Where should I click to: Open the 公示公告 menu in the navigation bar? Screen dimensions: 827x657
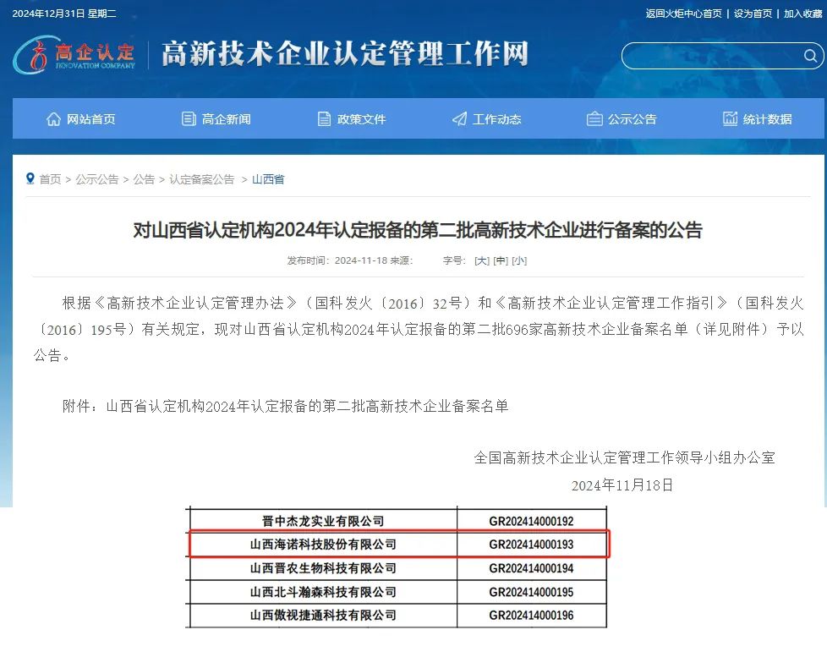pyautogui.click(x=622, y=119)
